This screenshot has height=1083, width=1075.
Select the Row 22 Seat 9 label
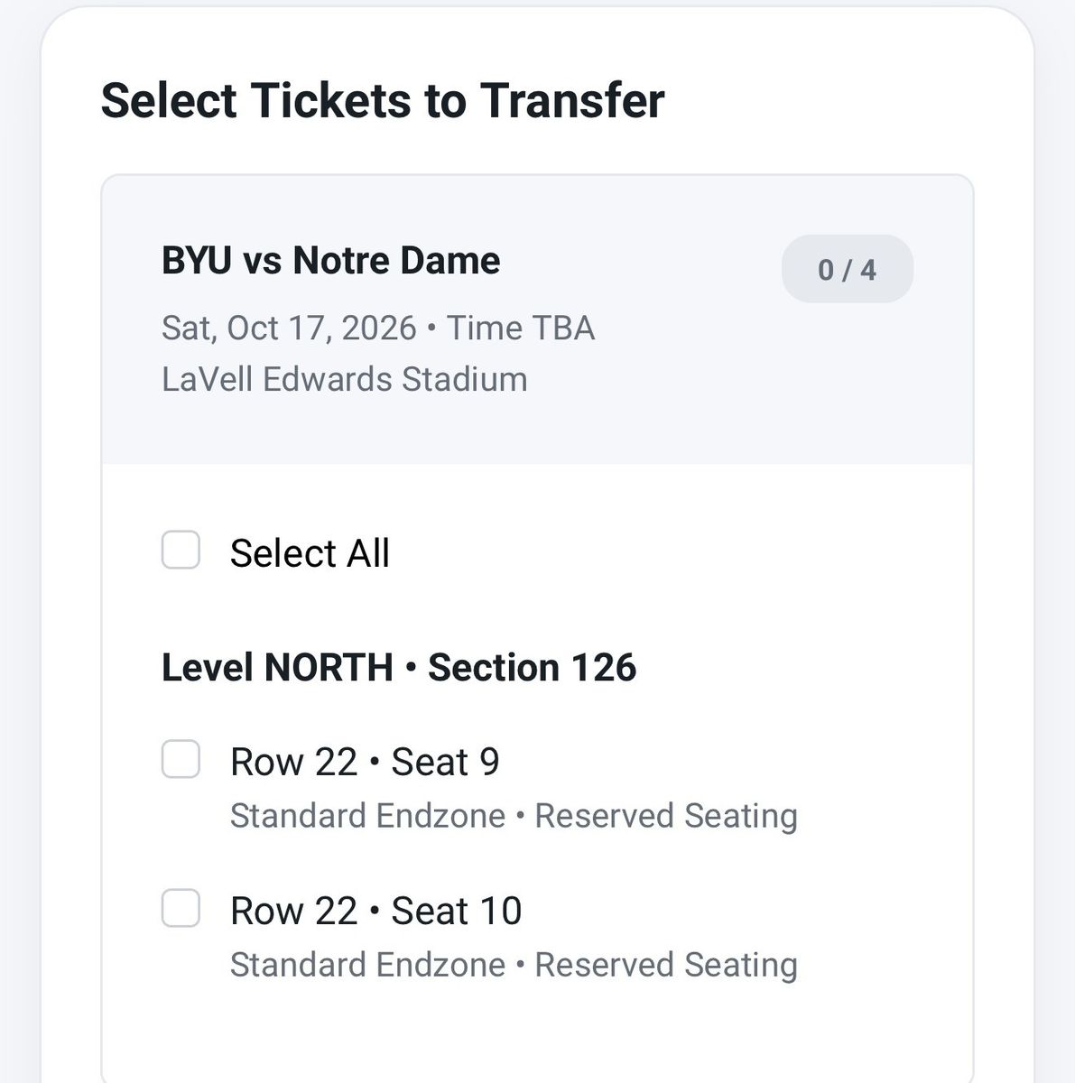(x=365, y=762)
